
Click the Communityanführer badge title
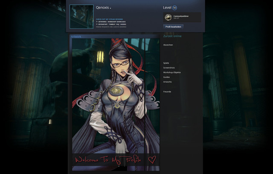coord(181,16)
